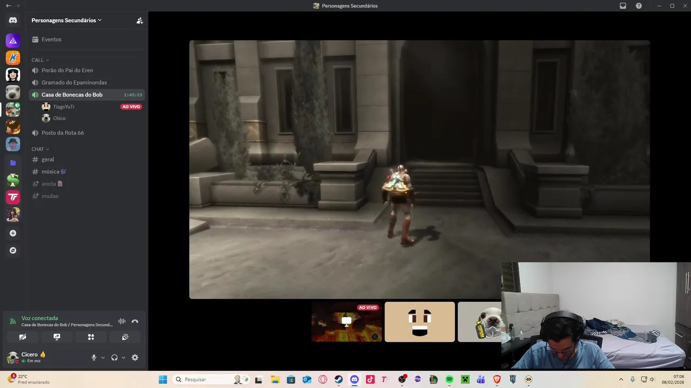691x388 pixels.
Task: Open the weather widget showing 22°C
Action: coord(28,379)
